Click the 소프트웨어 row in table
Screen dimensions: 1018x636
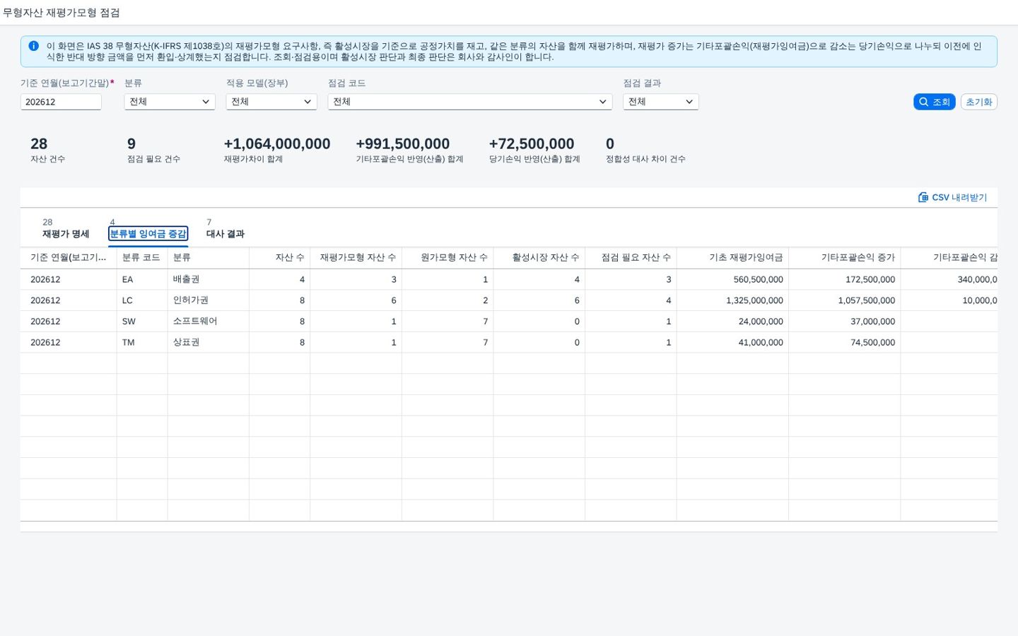pyautogui.click(x=509, y=322)
